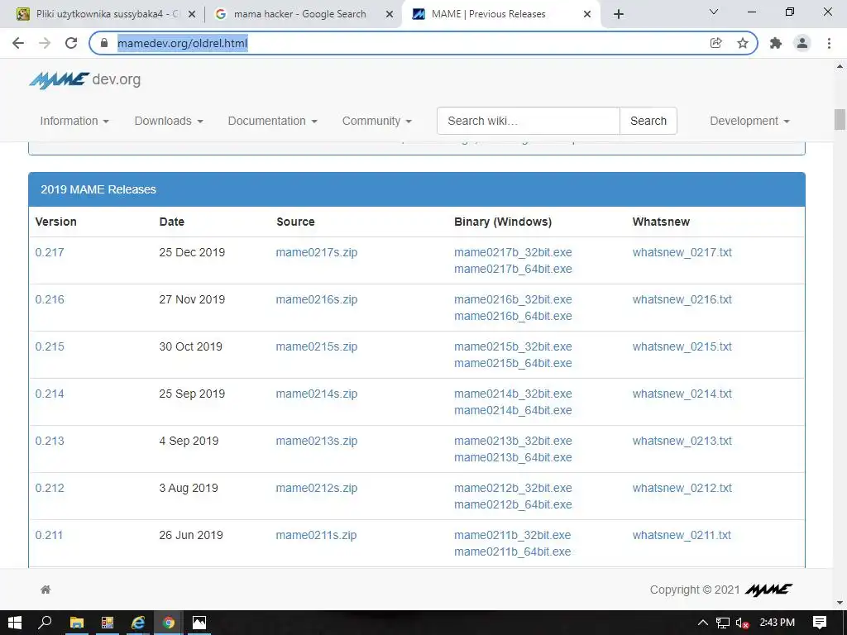Viewport: 847px width, 635px height.
Task: Open the Chrome profile avatar
Action: coord(802,43)
